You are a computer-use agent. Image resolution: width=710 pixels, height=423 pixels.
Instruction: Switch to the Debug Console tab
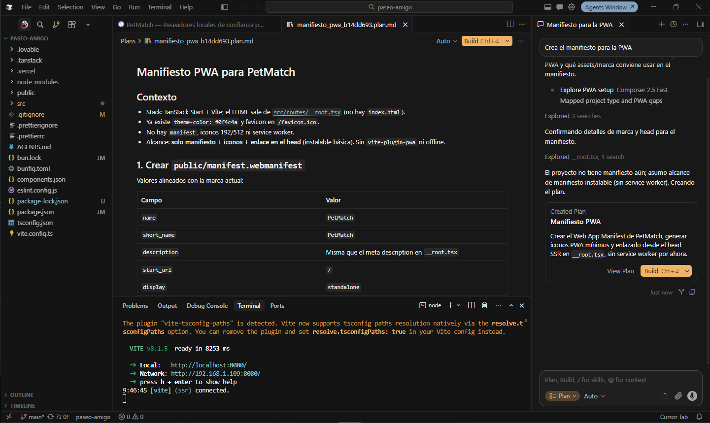tap(207, 306)
